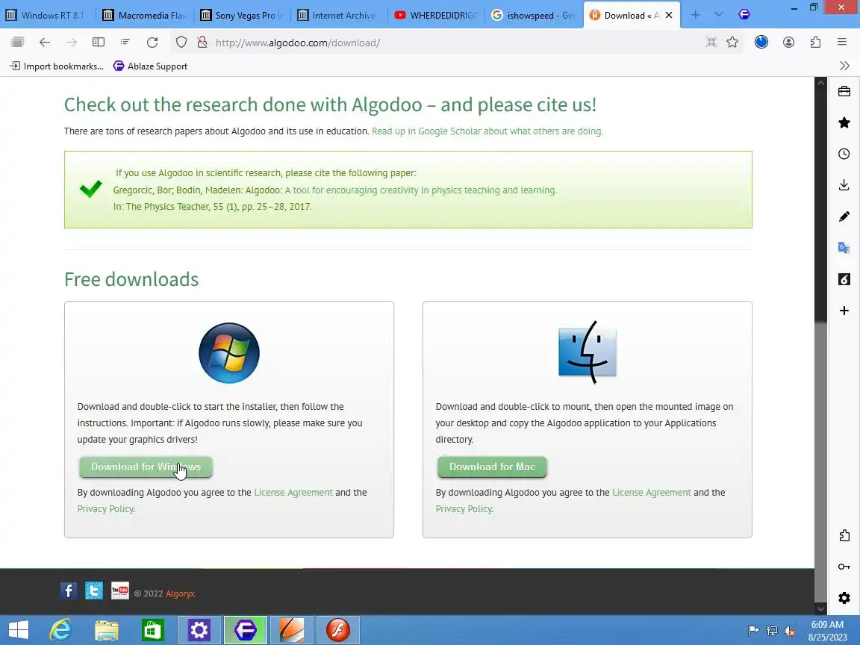The image size is (860, 645).
Task: Open the extensions puzzle icon in toolbar
Action: coord(815,43)
